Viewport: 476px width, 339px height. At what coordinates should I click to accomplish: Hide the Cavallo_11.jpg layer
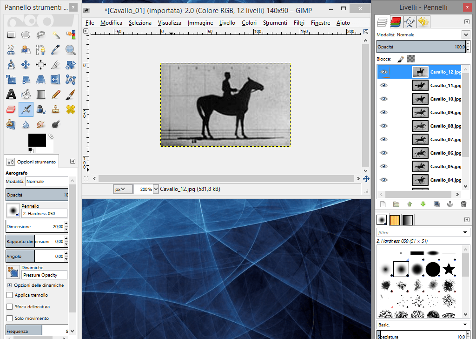coord(383,85)
